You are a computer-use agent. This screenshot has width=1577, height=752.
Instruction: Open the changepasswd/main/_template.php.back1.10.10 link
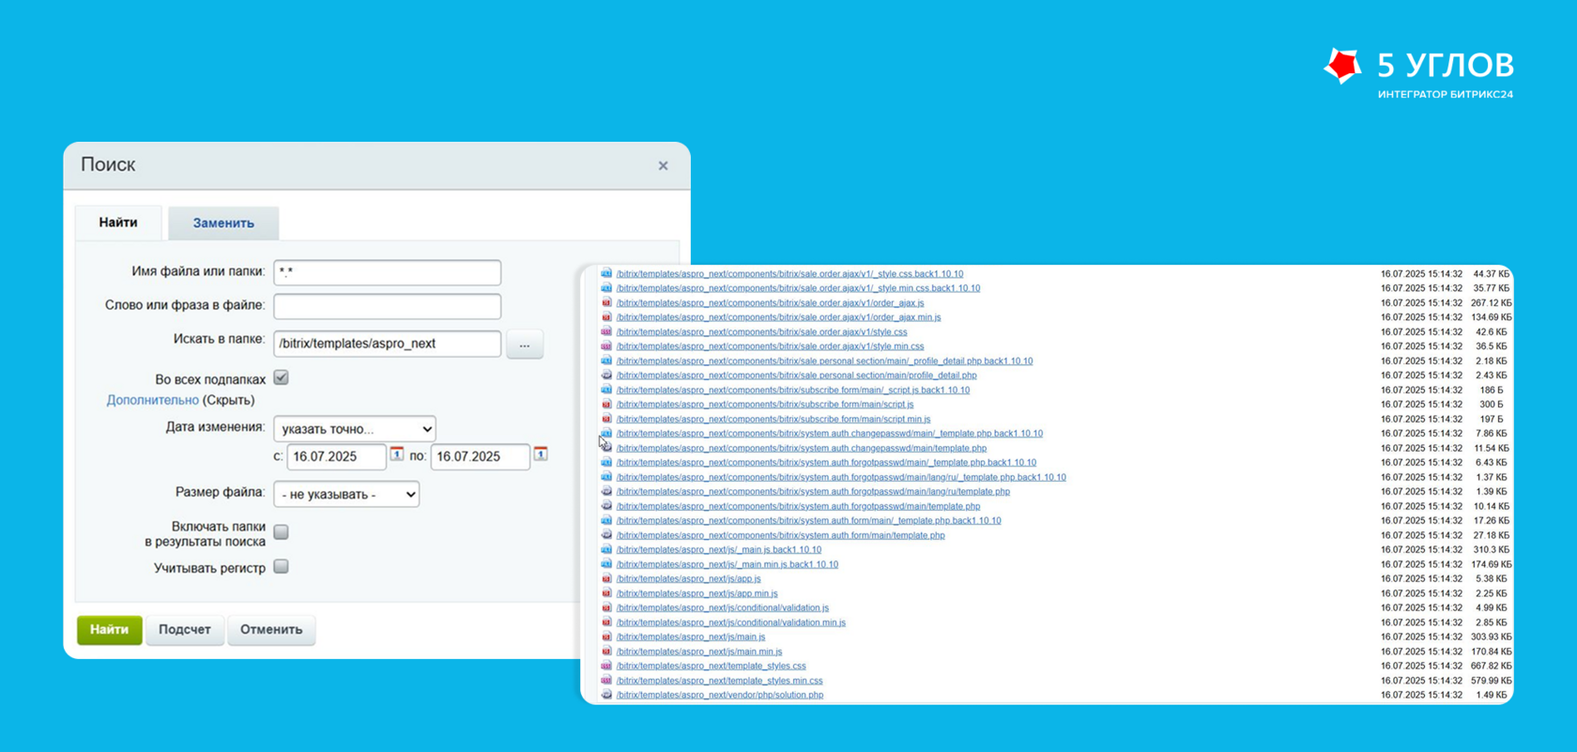coord(830,434)
